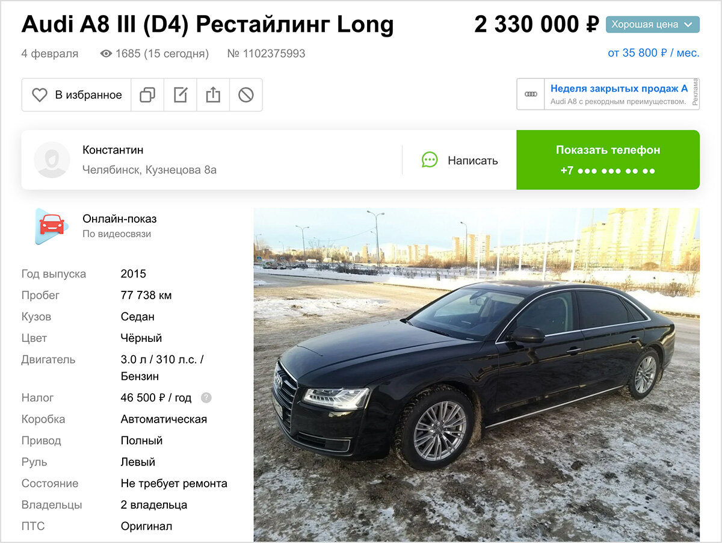
Task: Click the tax info question mark icon
Action: (x=206, y=398)
